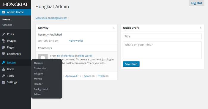Open Hello world! link in the comment
Screen dimensions: 208x109
coord(85,56)
